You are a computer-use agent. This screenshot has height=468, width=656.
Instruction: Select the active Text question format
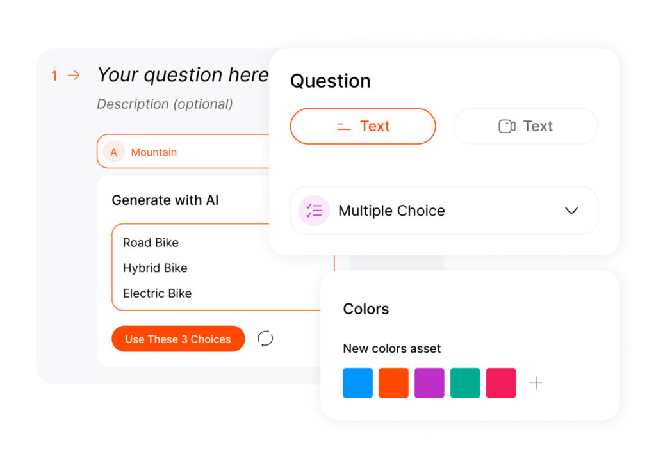click(x=363, y=126)
